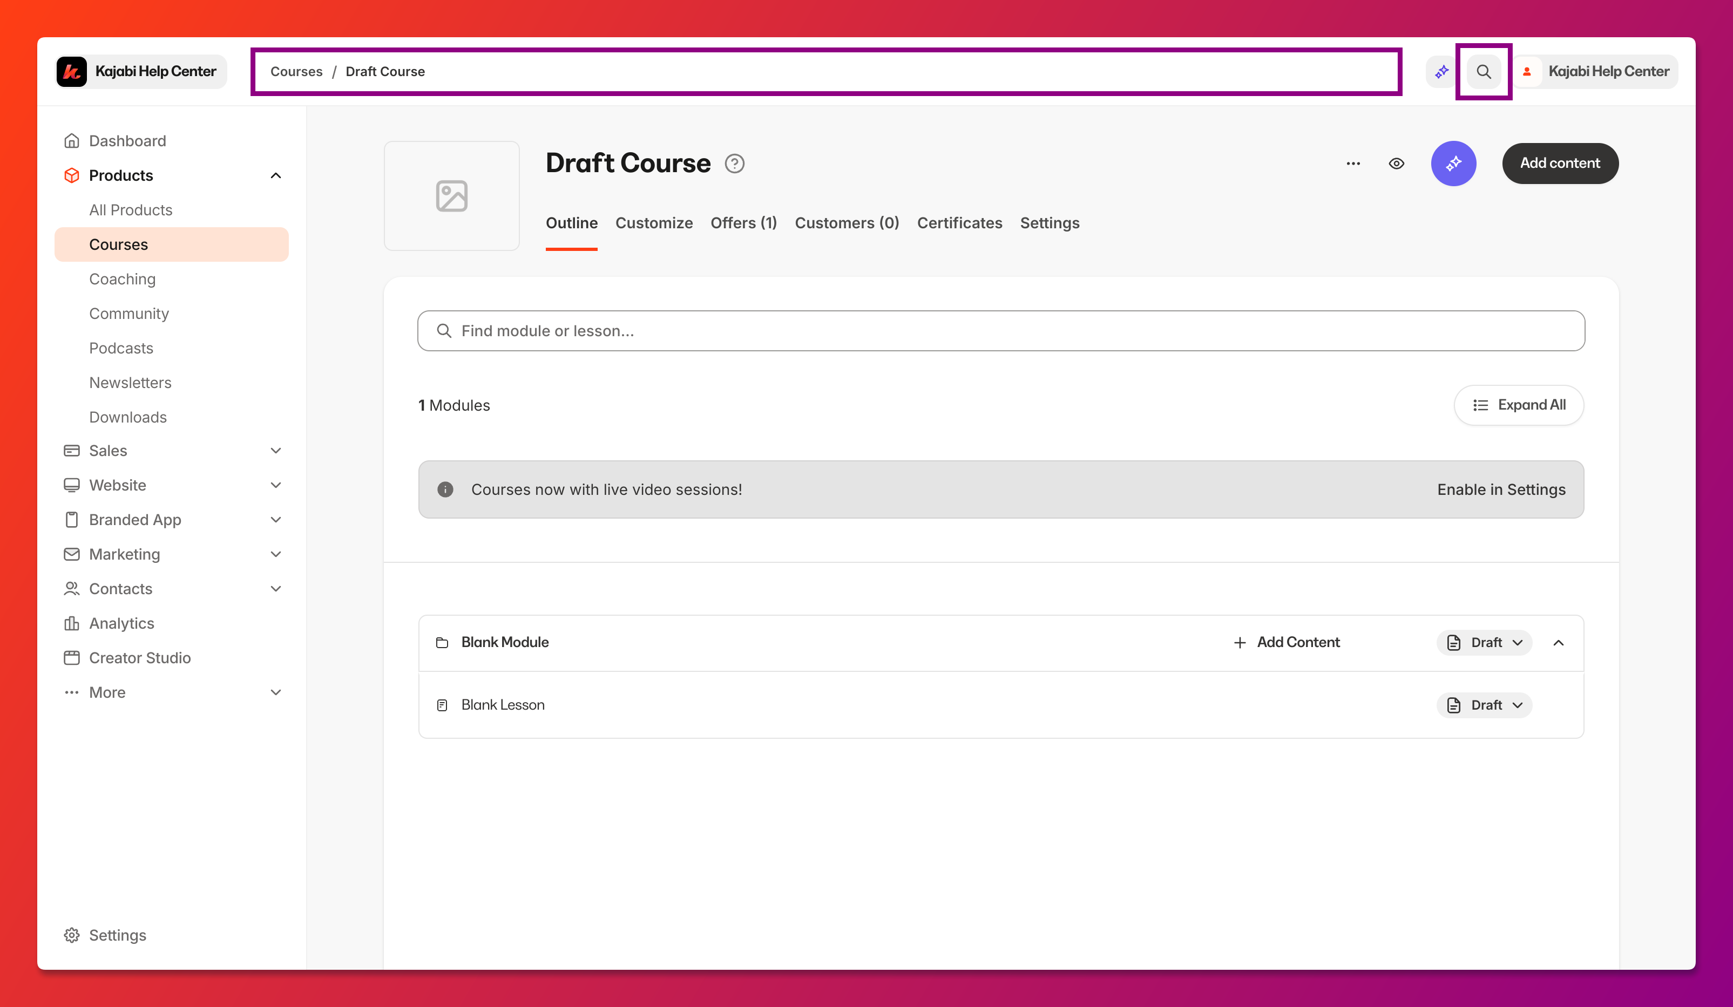Go to Coaching in sidebar
The image size is (1733, 1007).
coord(123,279)
